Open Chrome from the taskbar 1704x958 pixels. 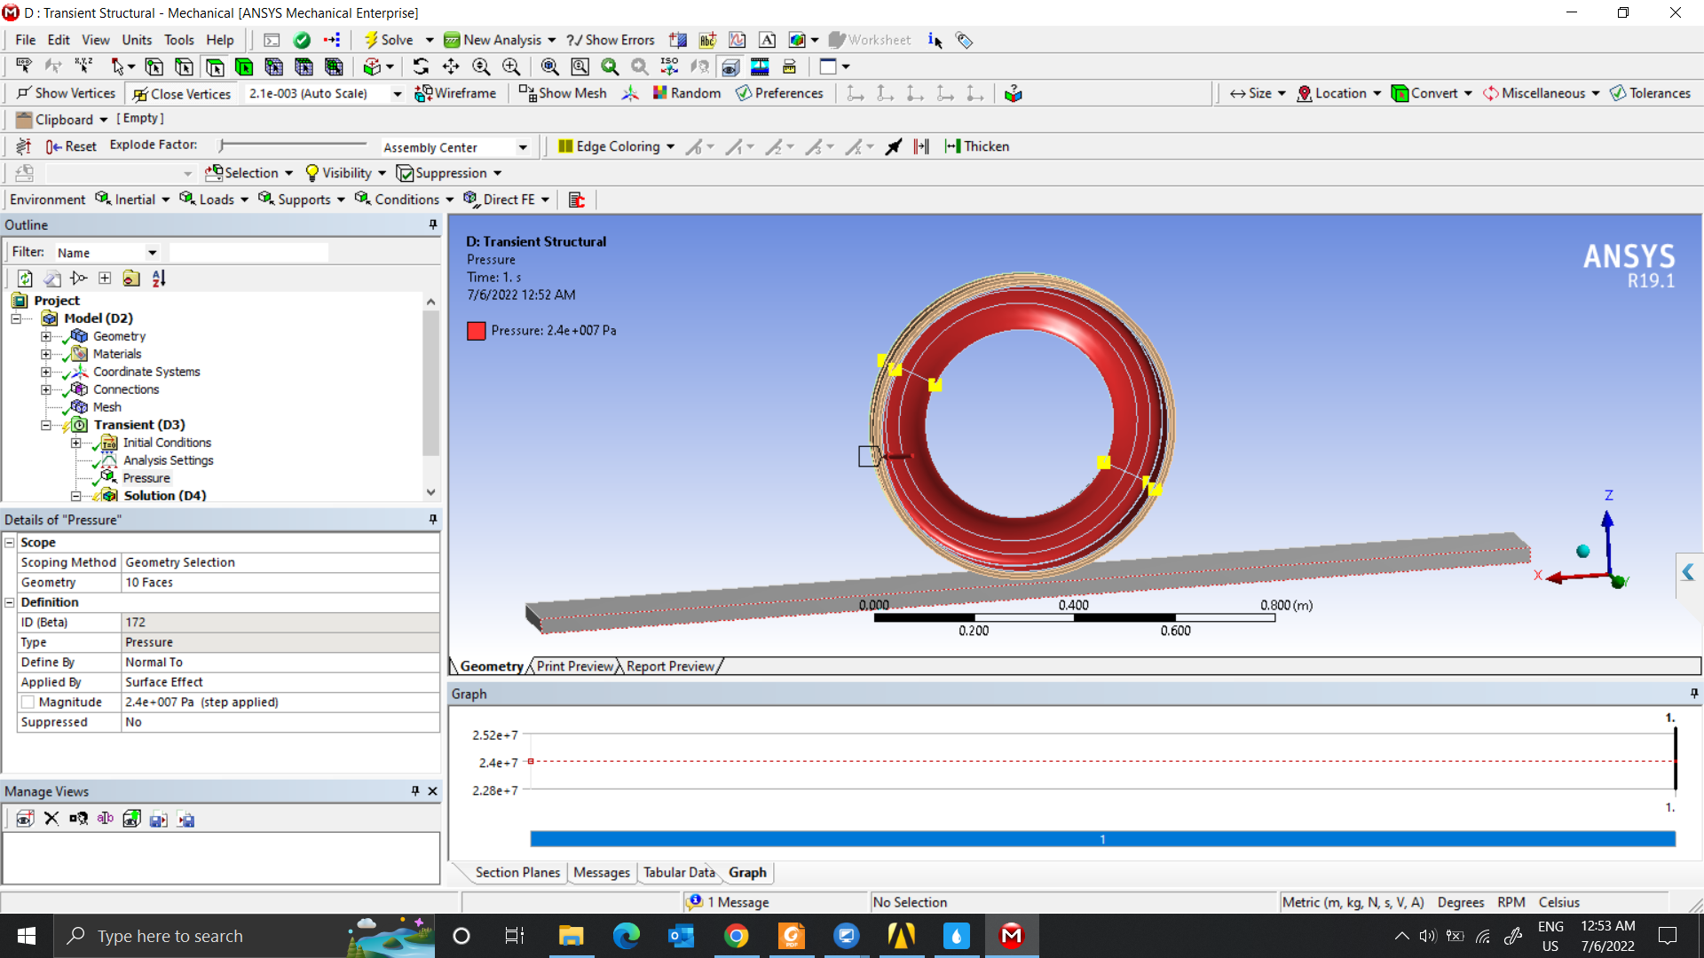(736, 936)
